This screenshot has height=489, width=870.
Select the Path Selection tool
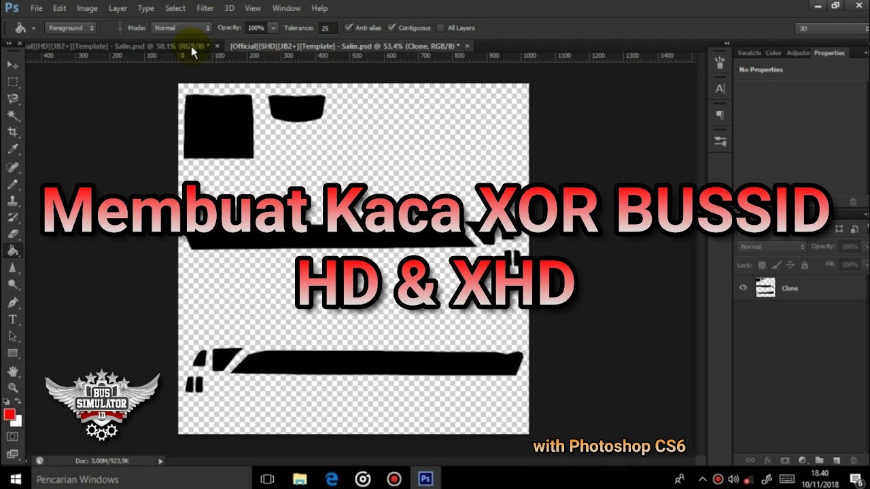[12, 336]
